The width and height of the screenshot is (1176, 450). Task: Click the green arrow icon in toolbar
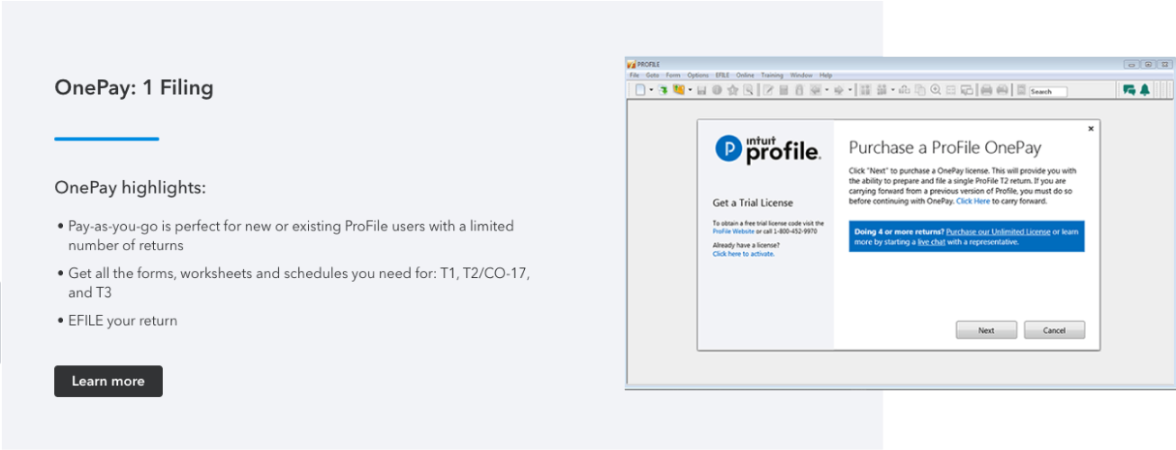pos(664,90)
